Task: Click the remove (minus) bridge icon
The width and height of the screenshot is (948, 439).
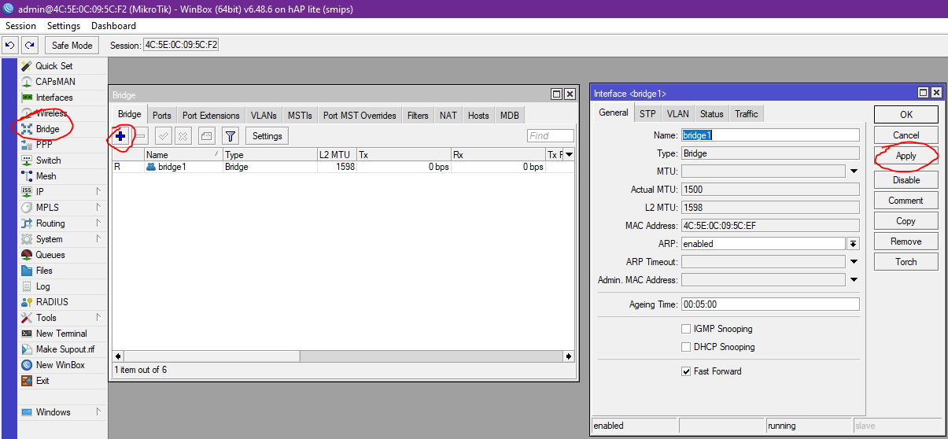Action: 139,136
